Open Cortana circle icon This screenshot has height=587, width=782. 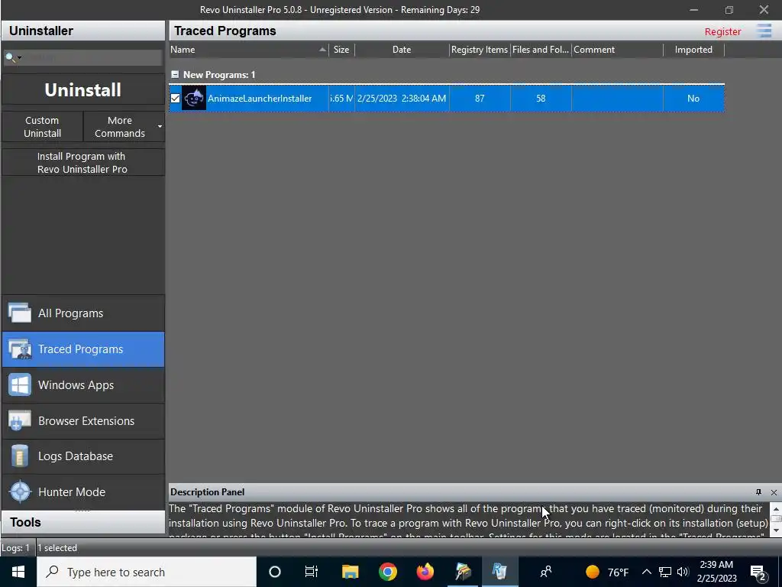[275, 572]
